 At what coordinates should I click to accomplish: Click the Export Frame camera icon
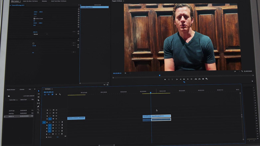click(x=203, y=79)
